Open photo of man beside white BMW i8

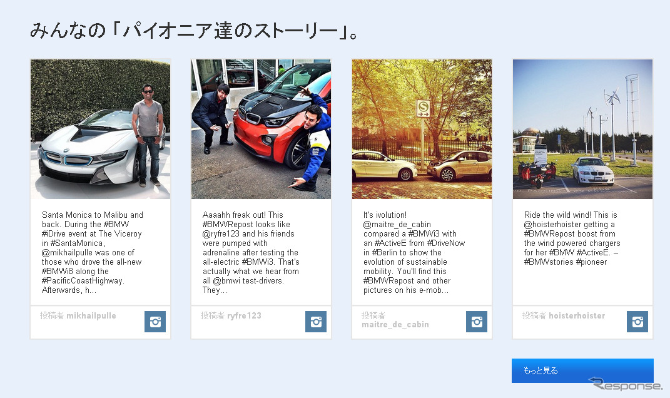point(100,129)
